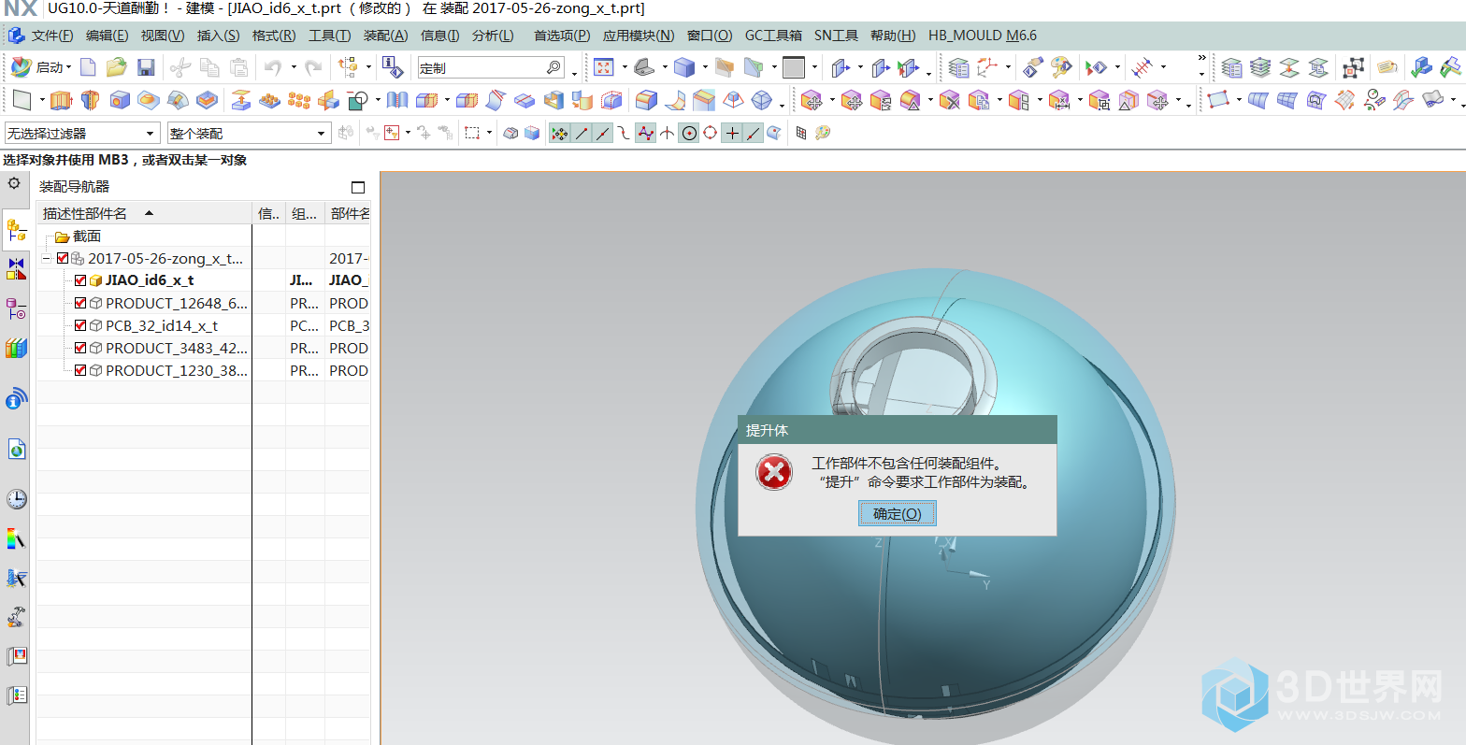Select the Extrude tool icon
The width and height of the screenshot is (1466, 745).
61,100
